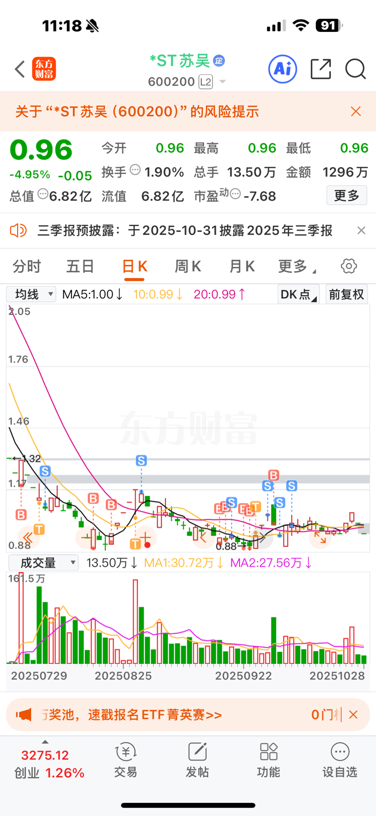
Task: Tap the MA2:27.56万 volume label
Action: tap(271, 563)
